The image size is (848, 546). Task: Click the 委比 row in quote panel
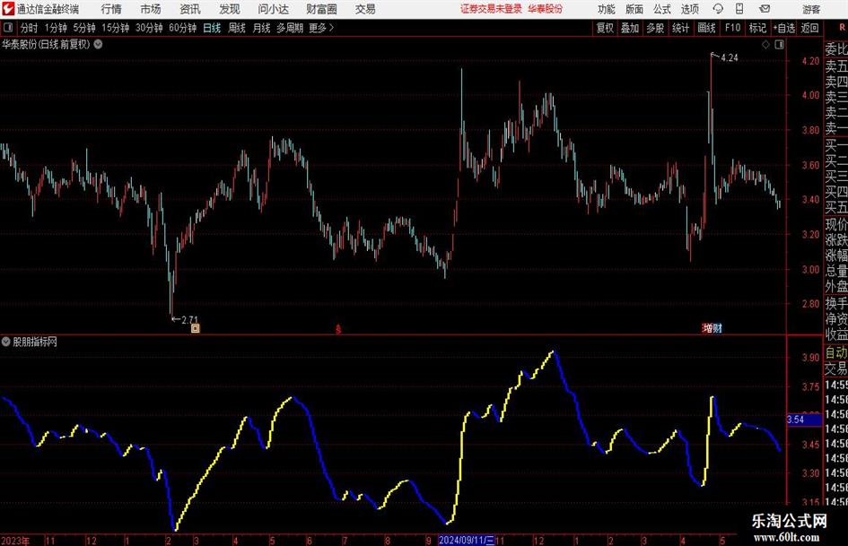[836, 49]
